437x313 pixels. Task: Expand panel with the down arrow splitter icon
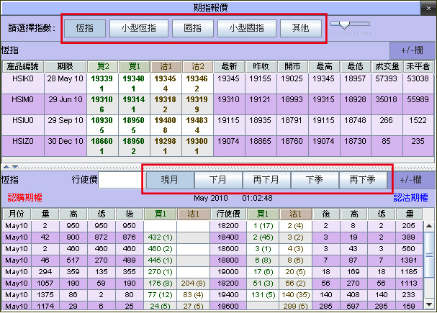coord(15,167)
